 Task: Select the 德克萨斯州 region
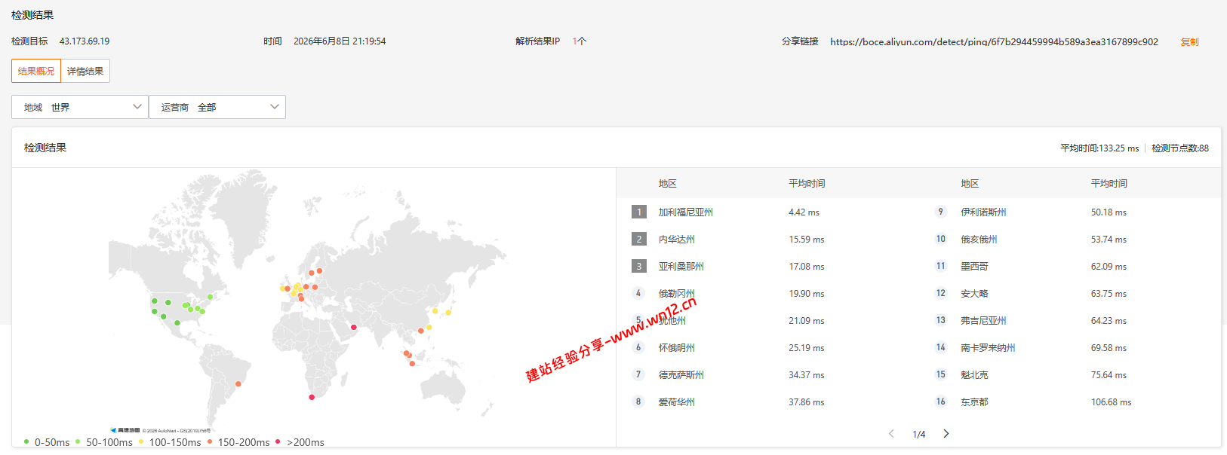pyautogui.click(x=681, y=375)
